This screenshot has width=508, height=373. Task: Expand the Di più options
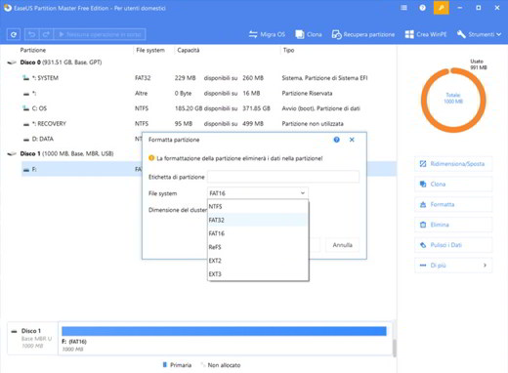point(453,266)
